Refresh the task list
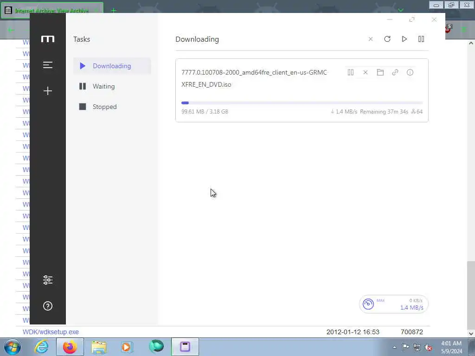Screen dimensions: 475x356 387,39
